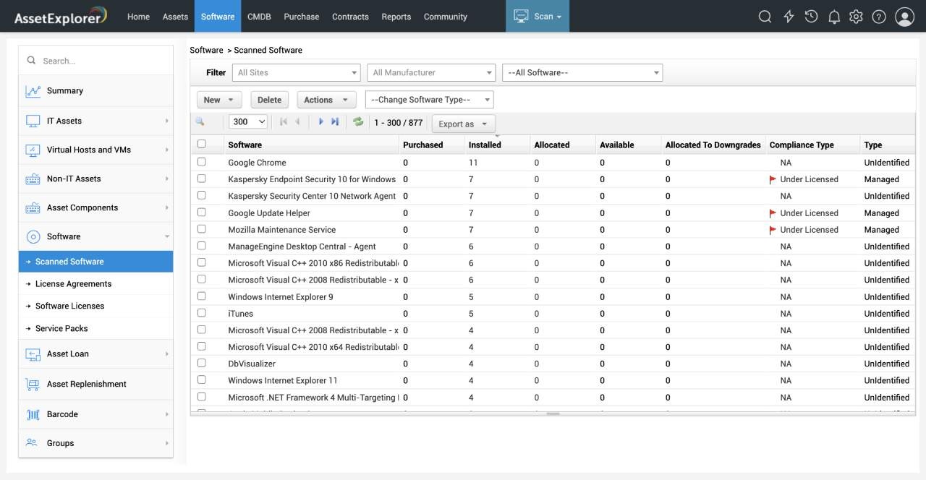Check Kaspersky Endpoint Security row checkbox

coord(202,179)
